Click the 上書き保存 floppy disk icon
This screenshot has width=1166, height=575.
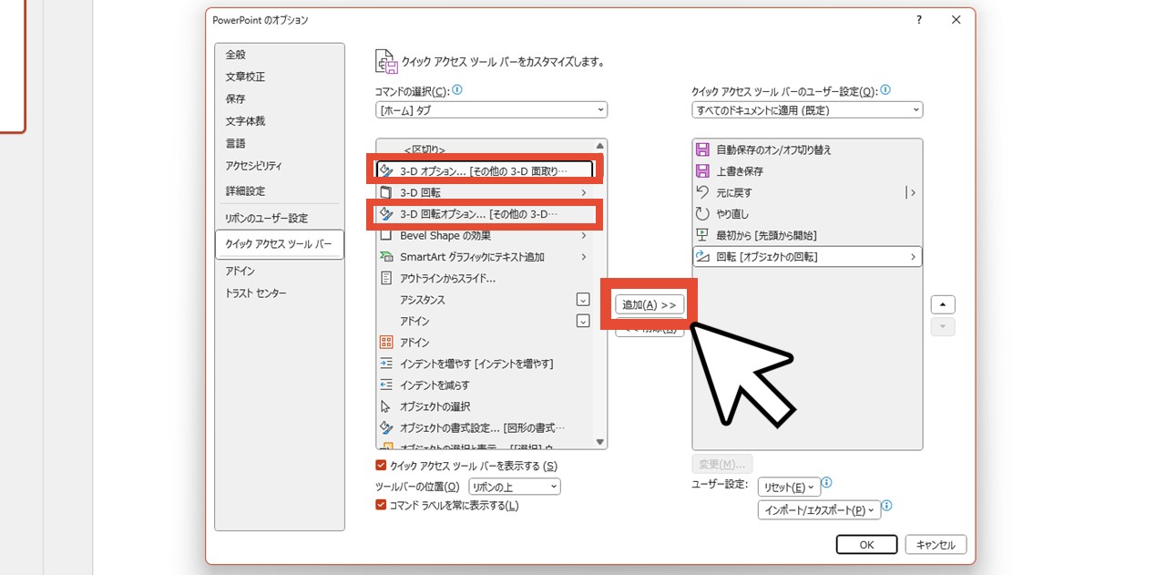[x=702, y=171]
